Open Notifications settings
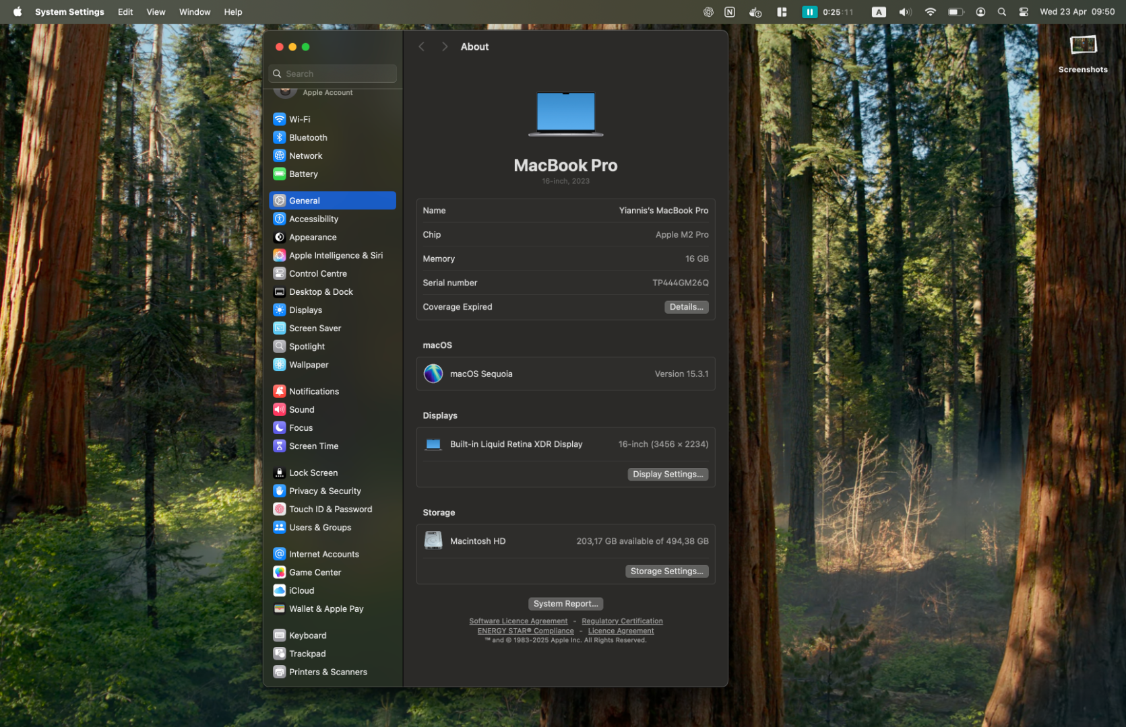The height and width of the screenshot is (727, 1126). pos(332,391)
